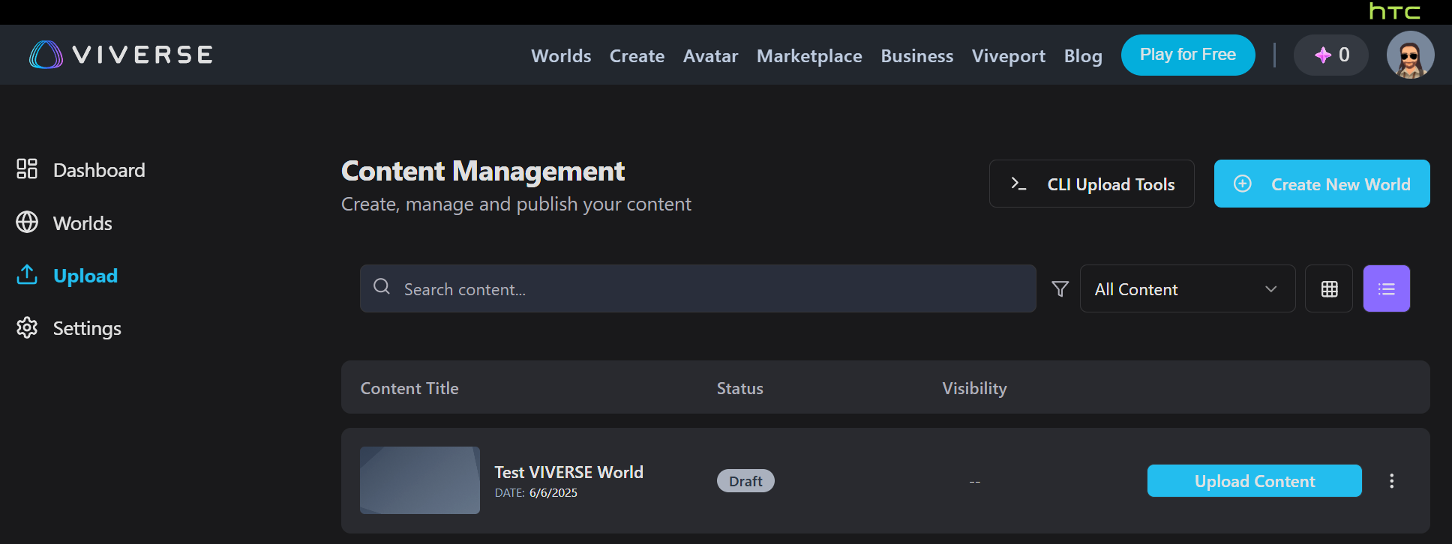Click the Search content input field
The width and height of the screenshot is (1452, 544).
pyautogui.click(x=697, y=288)
